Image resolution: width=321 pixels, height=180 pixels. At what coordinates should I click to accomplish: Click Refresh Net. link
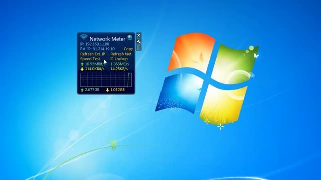(121, 54)
